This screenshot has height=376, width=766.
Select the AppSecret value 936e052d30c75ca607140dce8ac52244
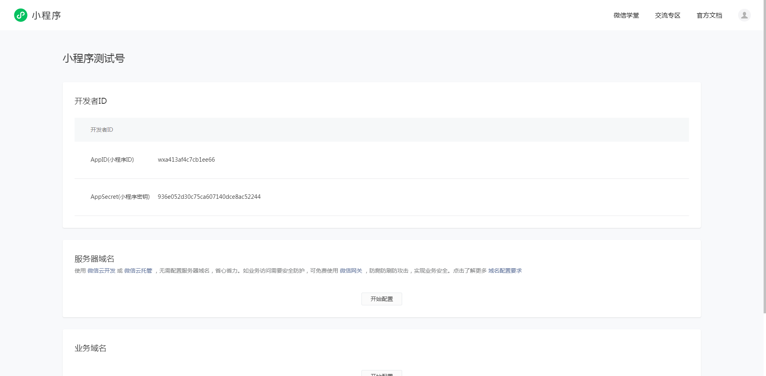(x=209, y=197)
